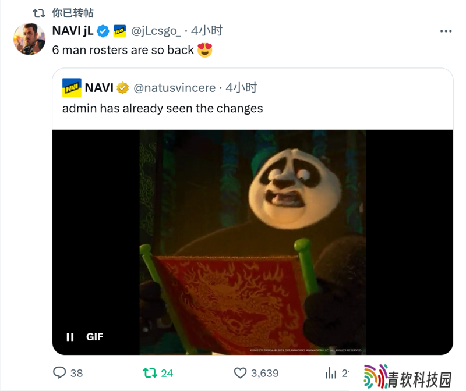
Task: Click NAVI affiliation logo beside jL name
Action: click(x=120, y=31)
